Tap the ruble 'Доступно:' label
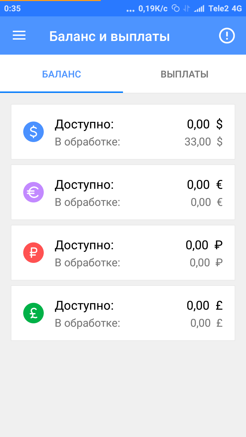Image resolution: width=246 pixels, height=437 pixels. 84,245
